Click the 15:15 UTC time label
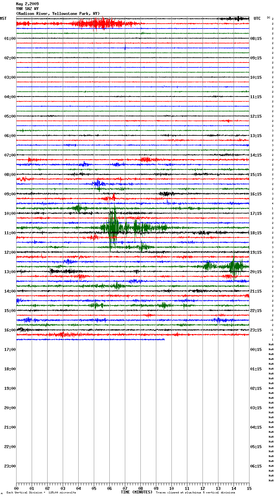The height and width of the screenshot is (497, 275). pos(256,175)
